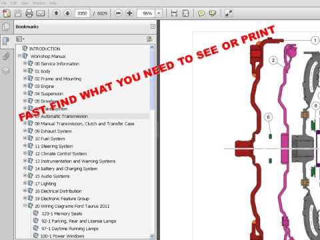
Task: Click the bookmarks panel scroll down arrow
Action: [152, 236]
